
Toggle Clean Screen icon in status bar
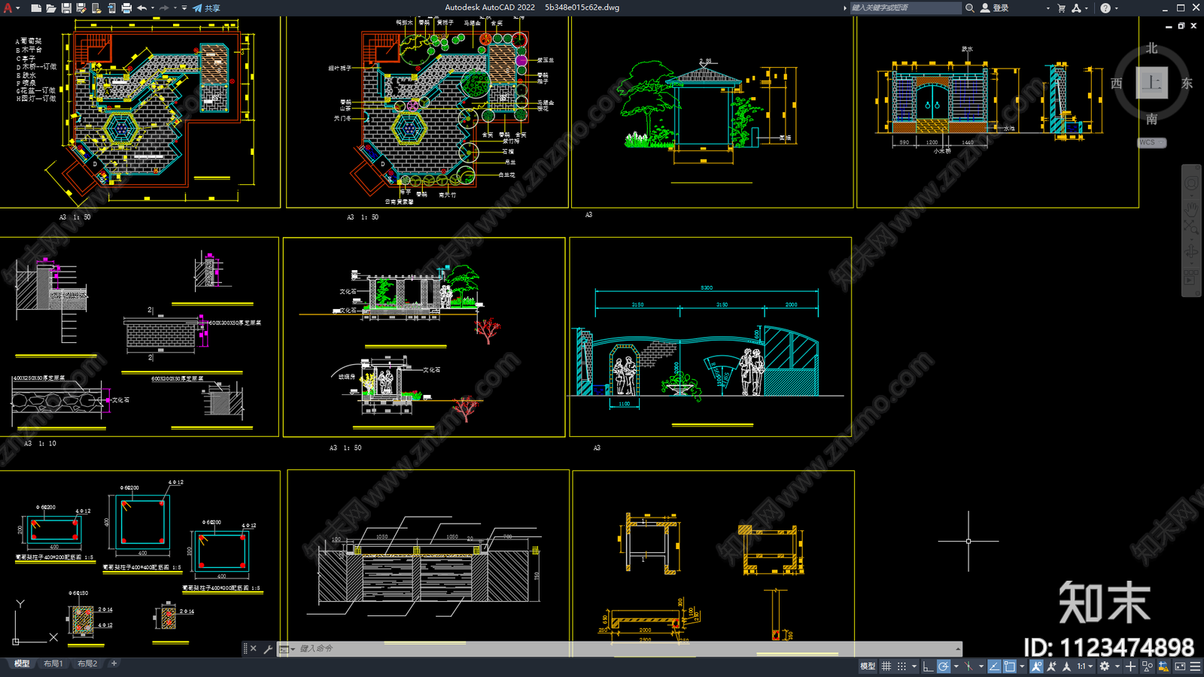tap(1180, 666)
